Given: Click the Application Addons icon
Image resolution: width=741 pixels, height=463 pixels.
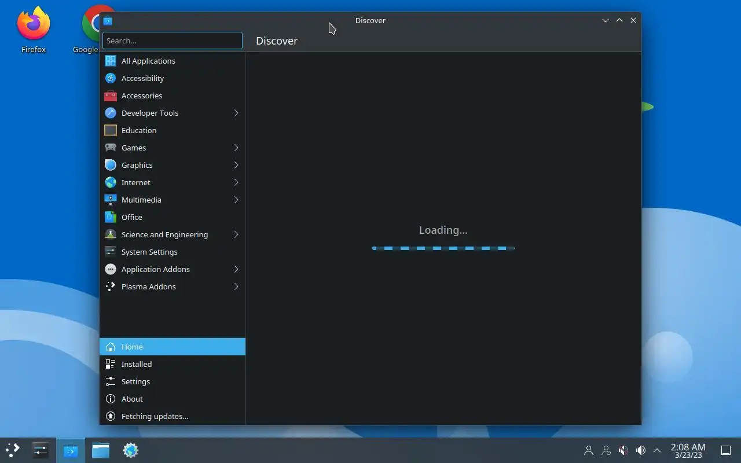Looking at the screenshot, I should pyautogui.click(x=111, y=269).
